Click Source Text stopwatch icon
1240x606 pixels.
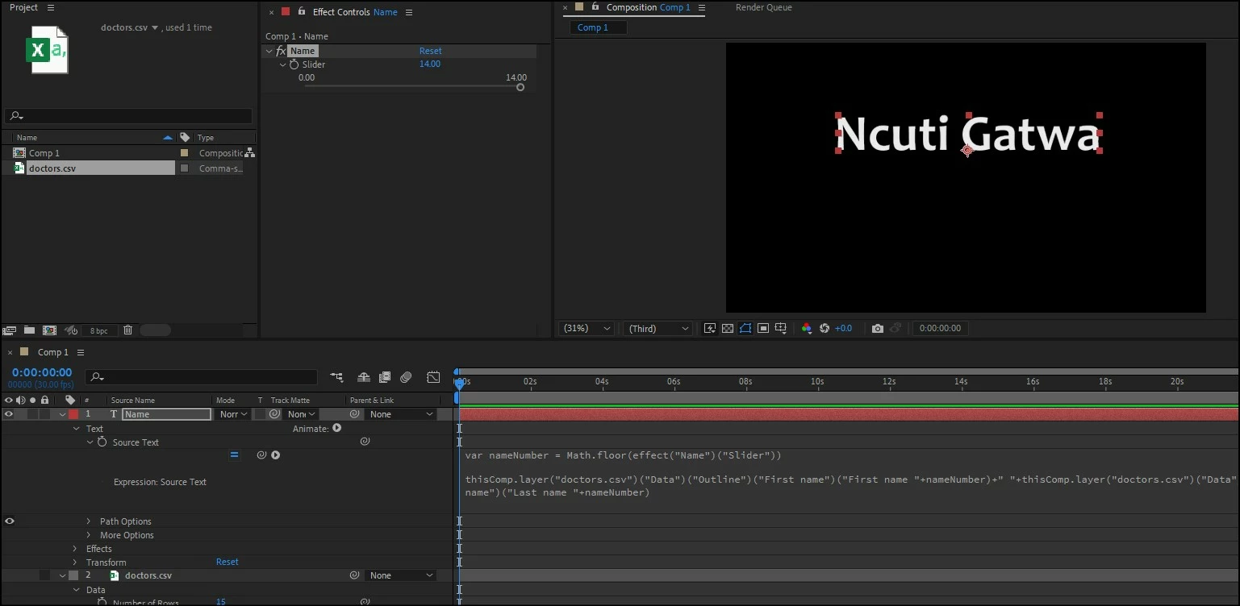coord(102,442)
